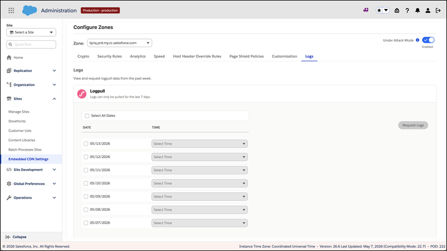Expand the Replication section chevron
Image resolution: width=447 pixels, height=251 pixels.
[54, 71]
